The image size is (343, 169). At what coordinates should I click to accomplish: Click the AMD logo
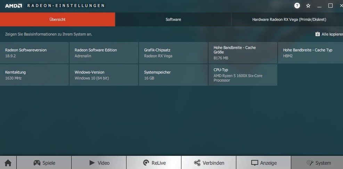(13, 6)
